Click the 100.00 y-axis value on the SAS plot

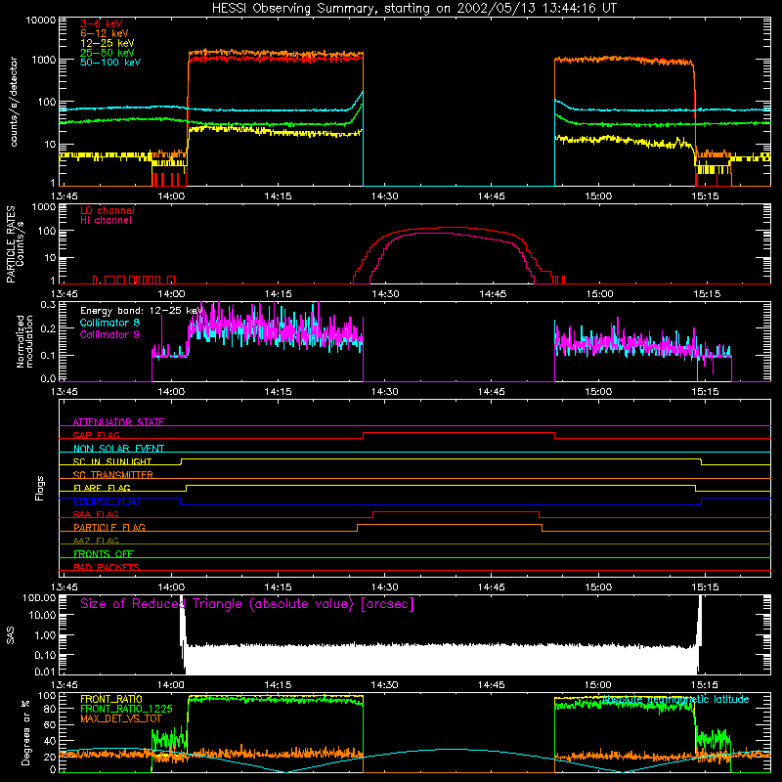click(39, 598)
